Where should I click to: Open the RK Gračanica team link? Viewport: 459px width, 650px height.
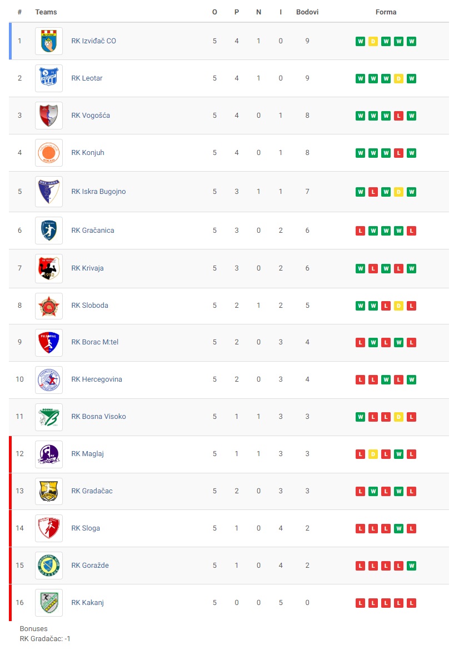pos(92,231)
